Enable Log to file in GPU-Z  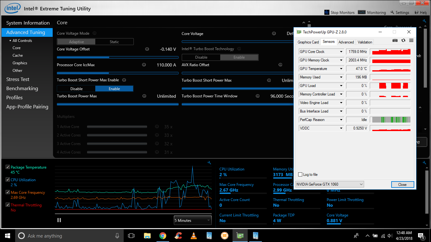click(300, 174)
